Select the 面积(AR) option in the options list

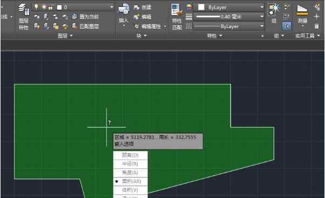[130, 181]
